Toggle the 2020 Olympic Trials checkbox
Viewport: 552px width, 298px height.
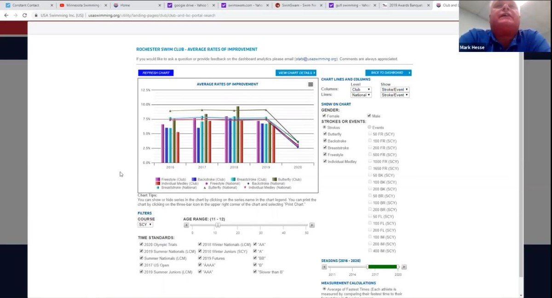[x=141, y=244]
